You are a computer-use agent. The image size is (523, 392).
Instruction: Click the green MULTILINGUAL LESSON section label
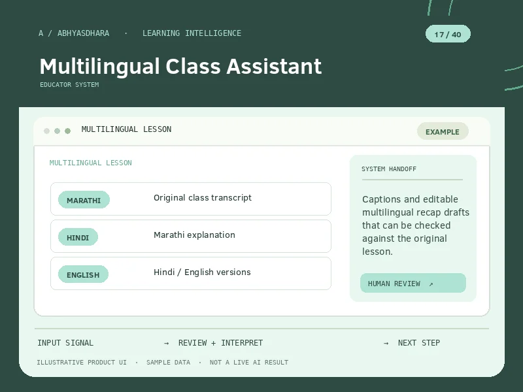(x=91, y=163)
